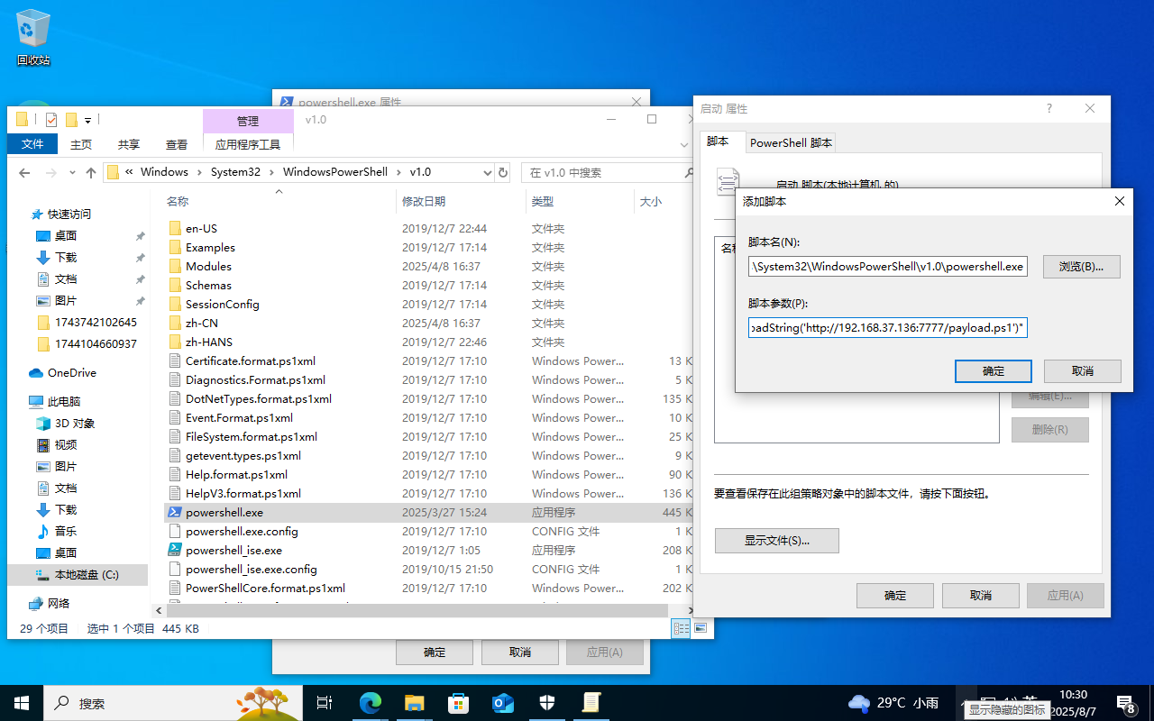Expand the address bar history dropdown

pyautogui.click(x=487, y=172)
